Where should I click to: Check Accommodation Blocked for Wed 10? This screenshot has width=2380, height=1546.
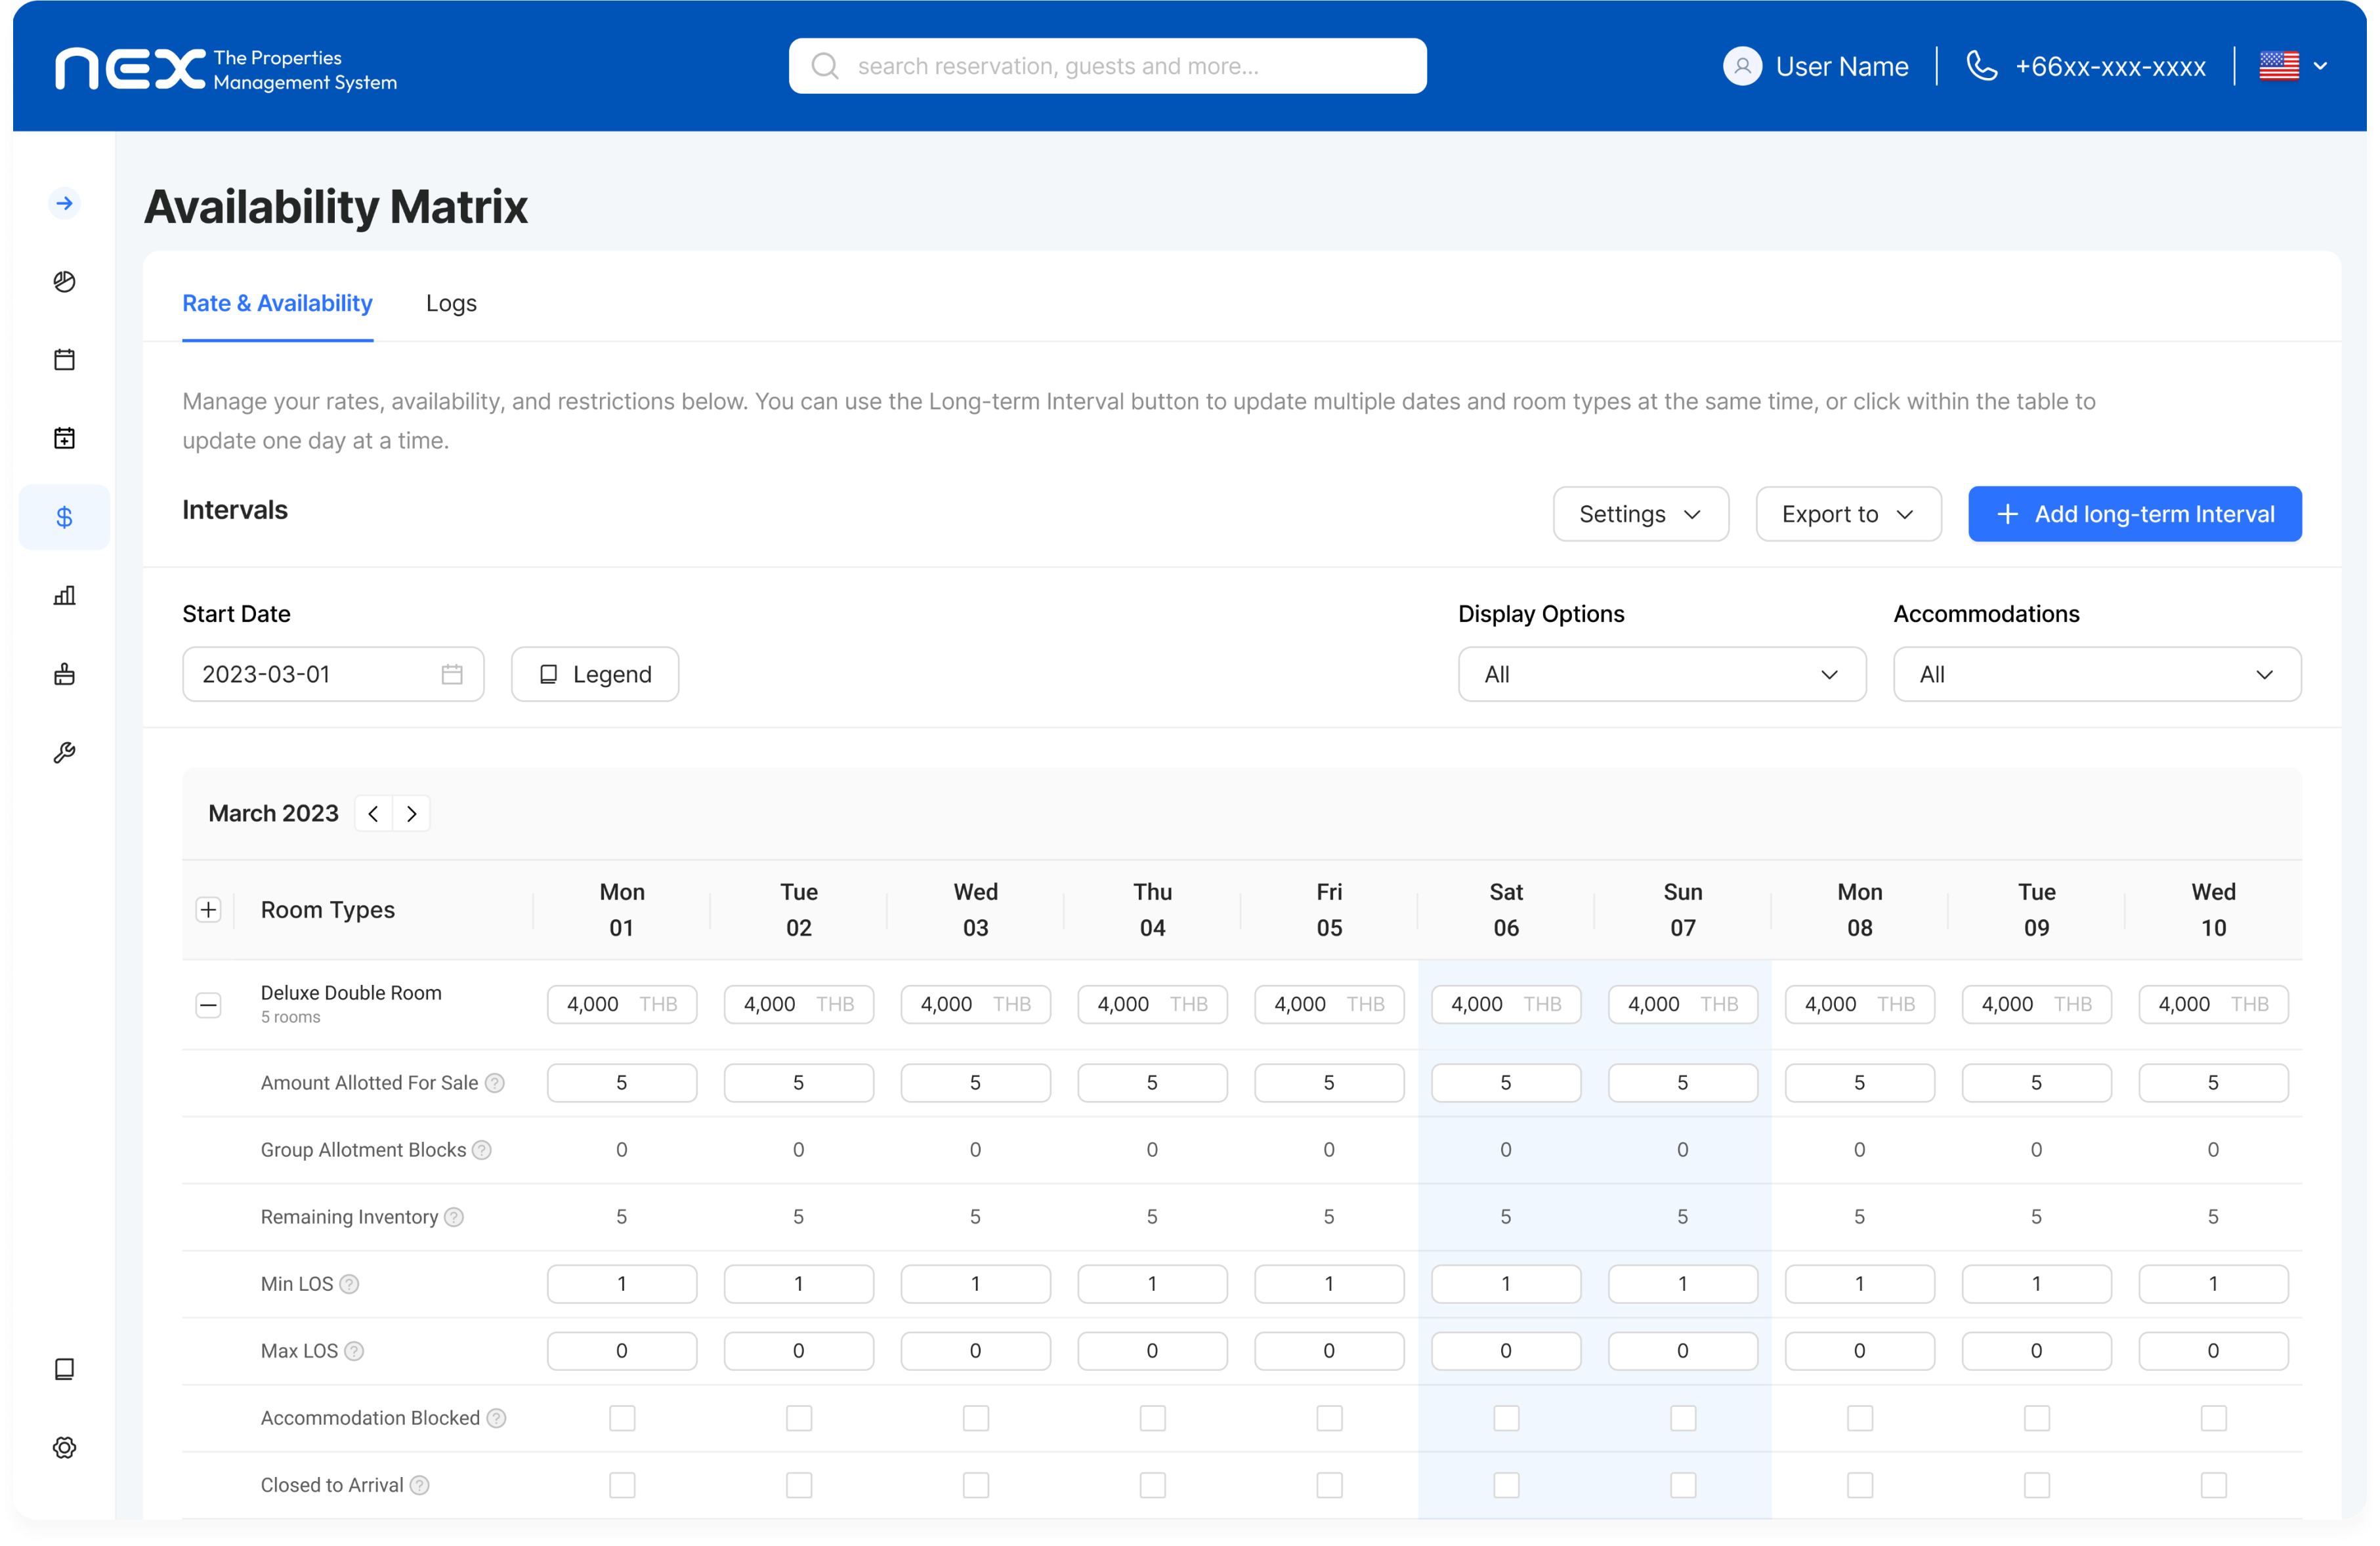click(2213, 1418)
